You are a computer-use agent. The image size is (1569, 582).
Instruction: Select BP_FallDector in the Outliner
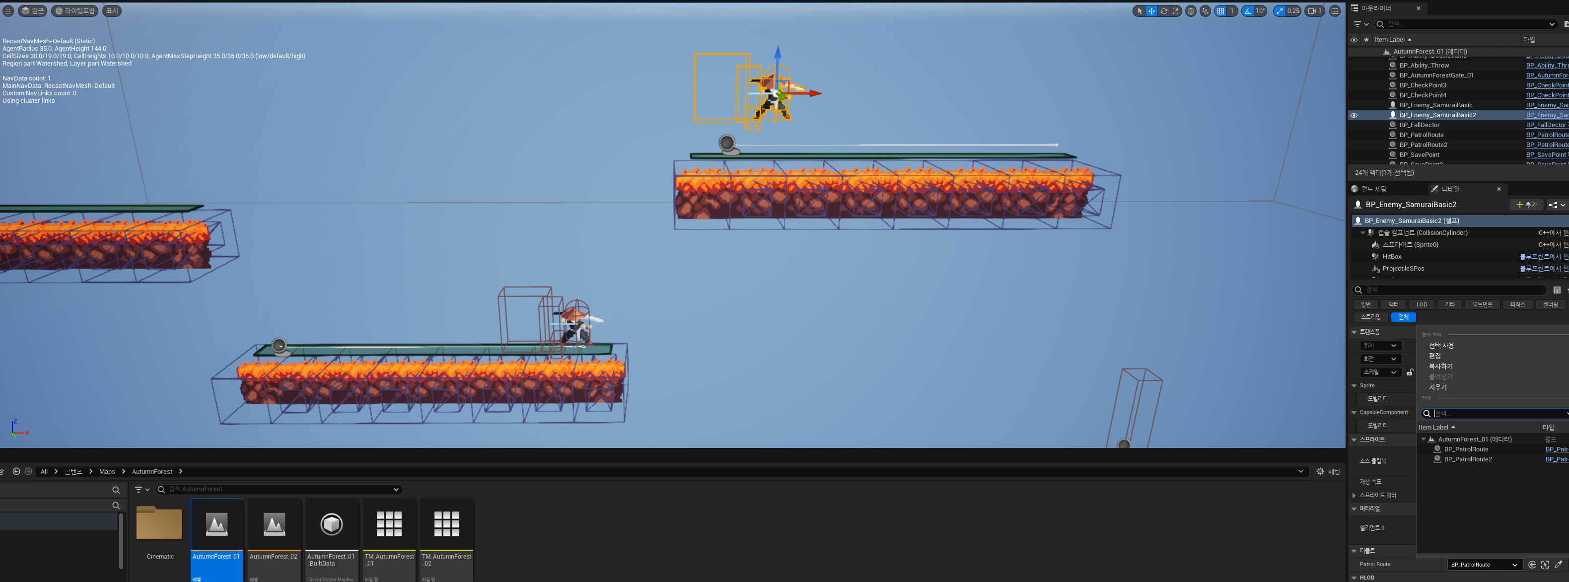click(x=1419, y=125)
